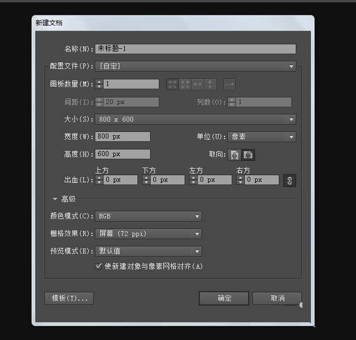Image resolution: width=356 pixels, height=340 pixels.
Task: Click the 确定 confirm button
Action: (224, 298)
